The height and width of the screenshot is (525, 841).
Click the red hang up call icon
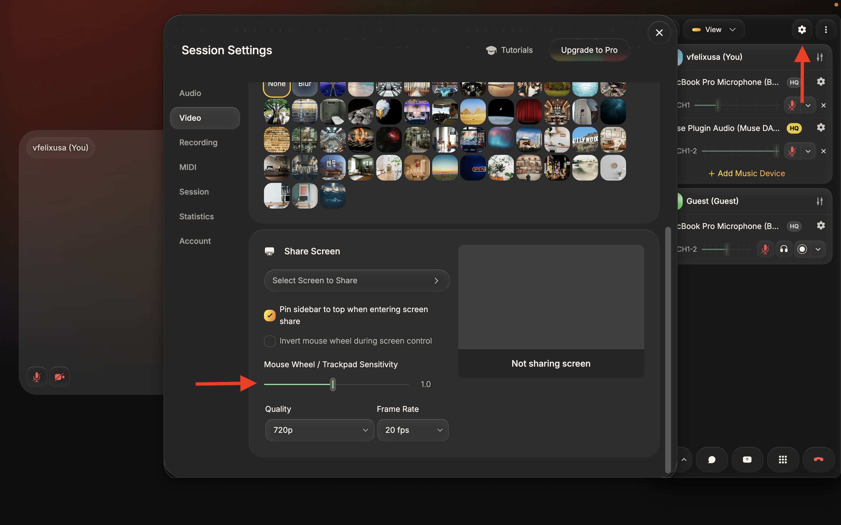[x=819, y=459]
